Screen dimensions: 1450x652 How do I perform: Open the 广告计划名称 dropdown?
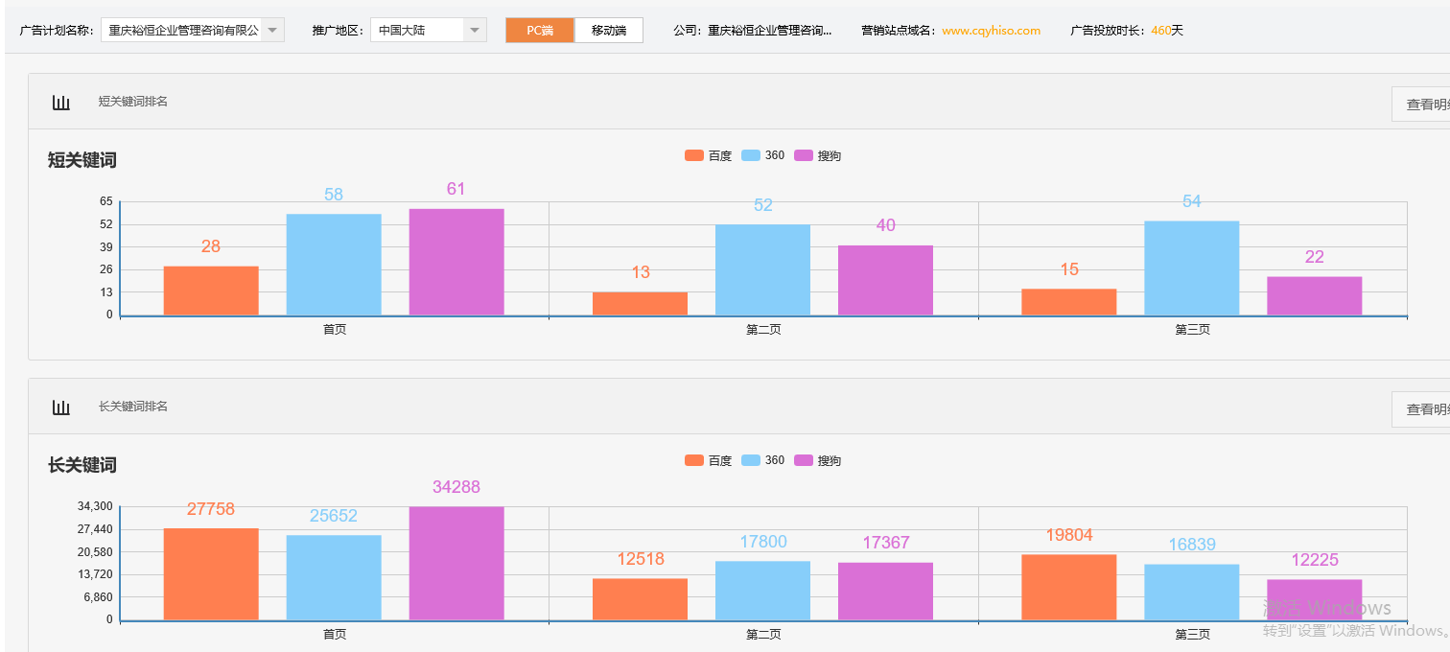[x=271, y=30]
